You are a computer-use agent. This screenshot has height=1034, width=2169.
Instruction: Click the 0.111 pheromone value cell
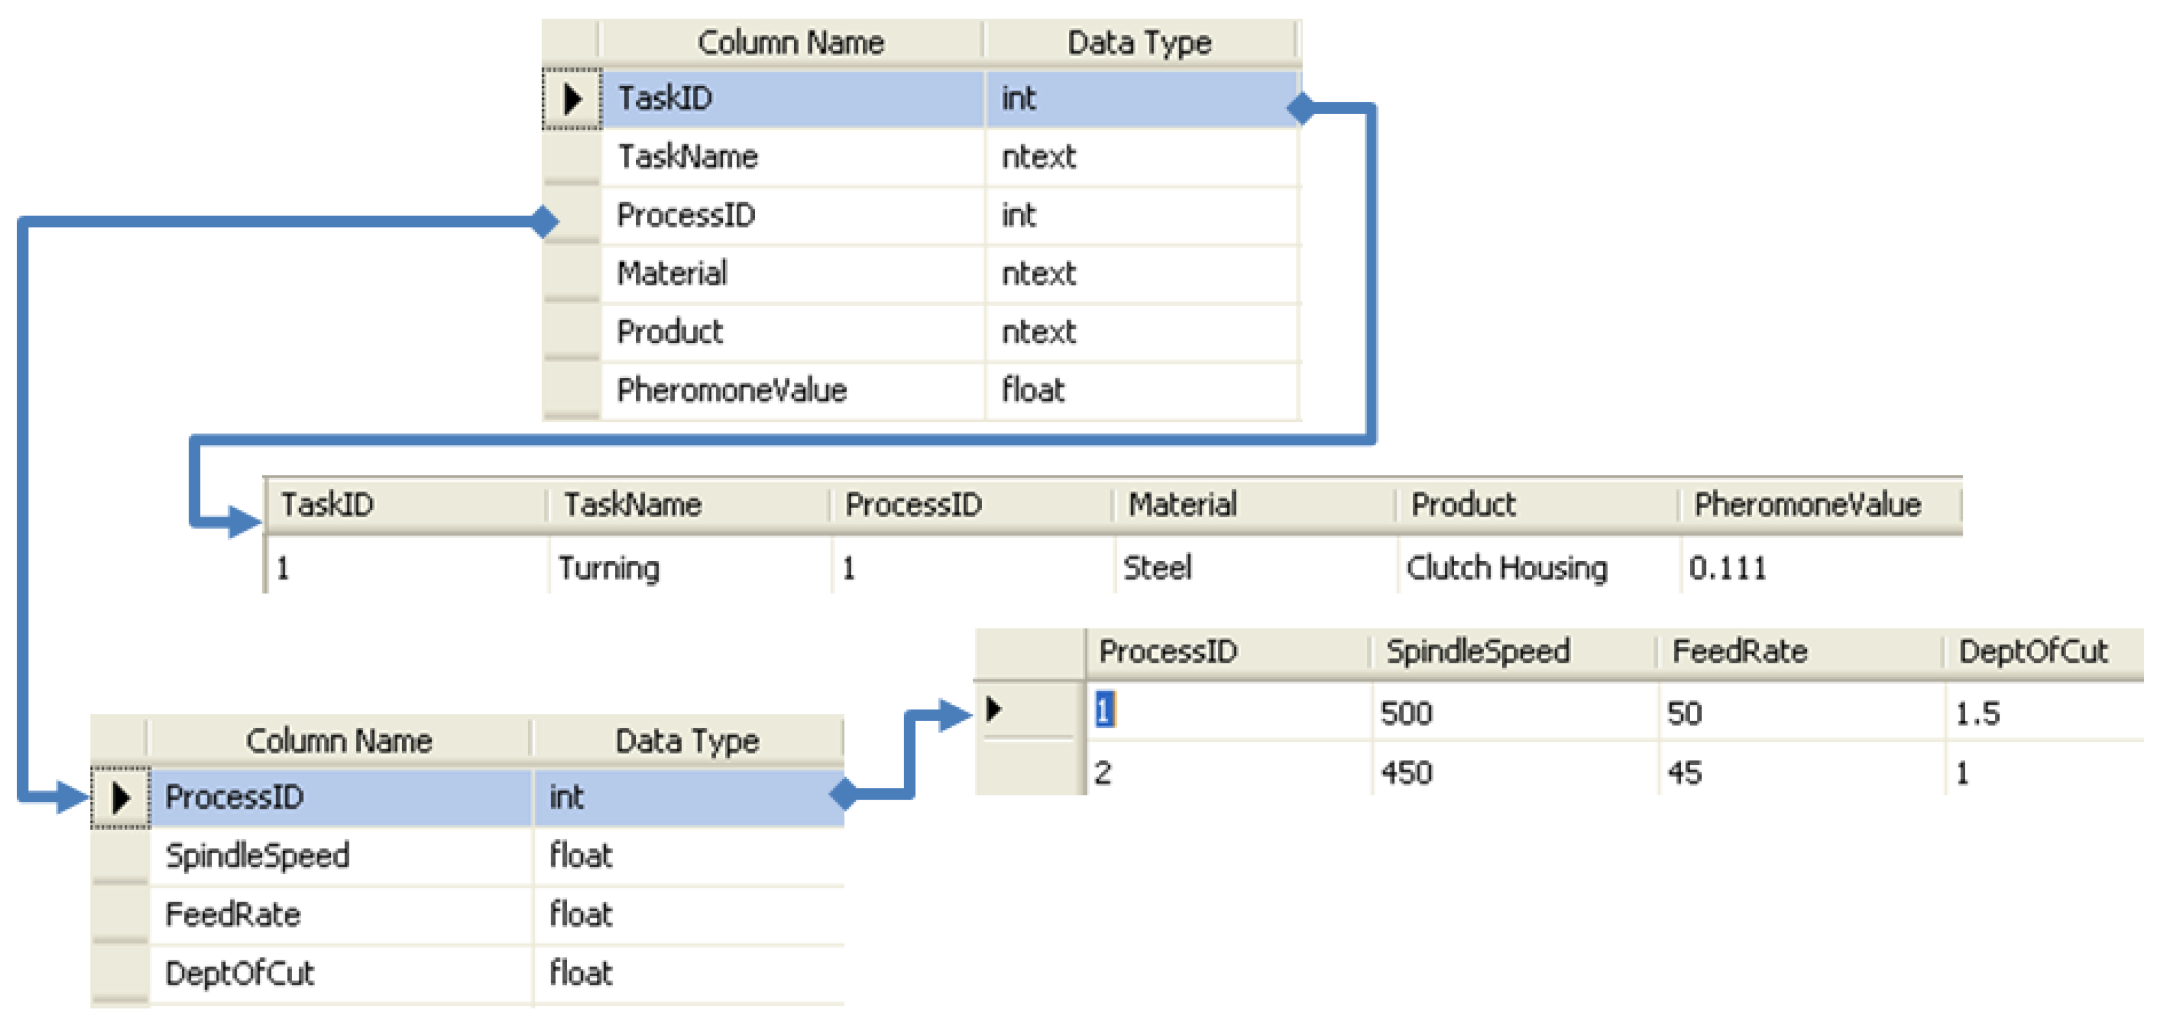pyautogui.click(x=1728, y=568)
